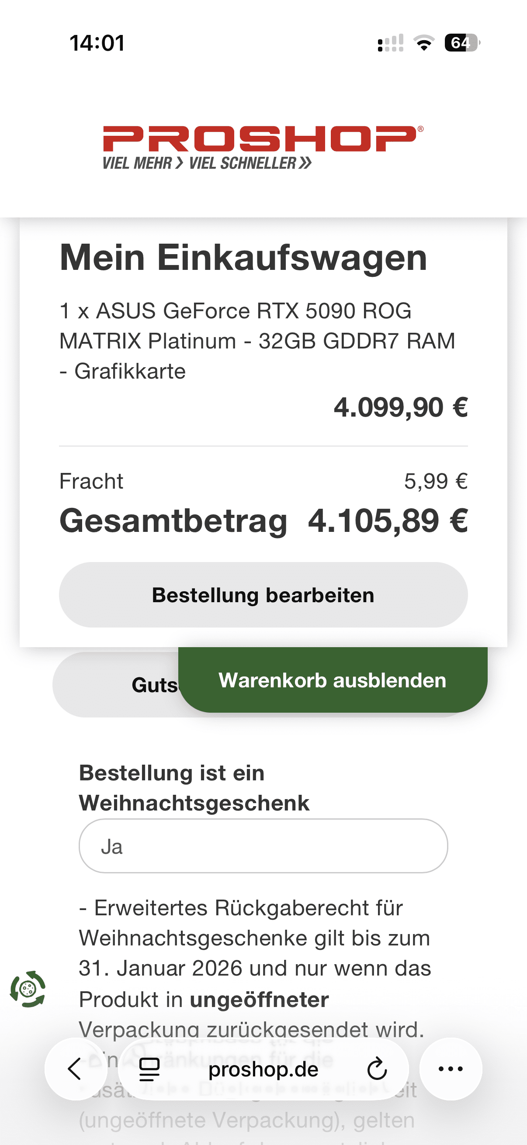Tap the Gesamtbetrag total 4.105,89 €

(387, 521)
